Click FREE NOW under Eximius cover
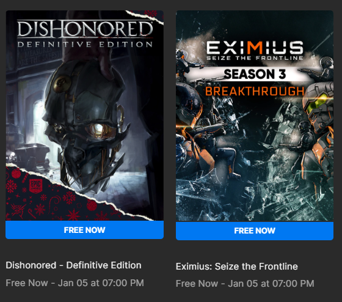Screen dimensions: 342x302 255,231
